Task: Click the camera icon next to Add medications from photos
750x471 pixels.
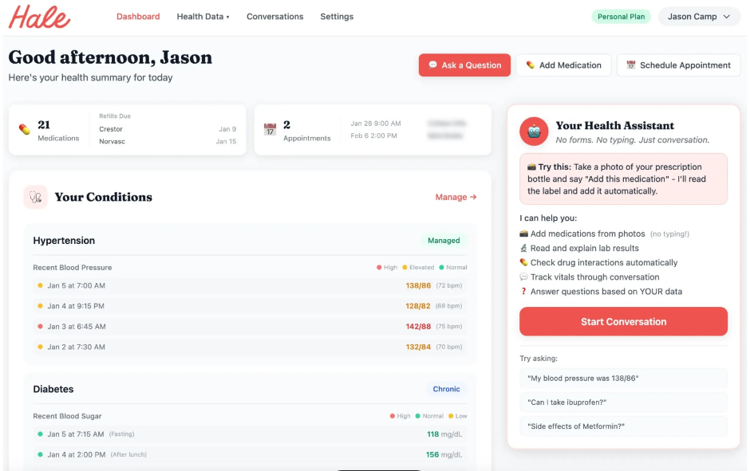Action: coord(524,234)
